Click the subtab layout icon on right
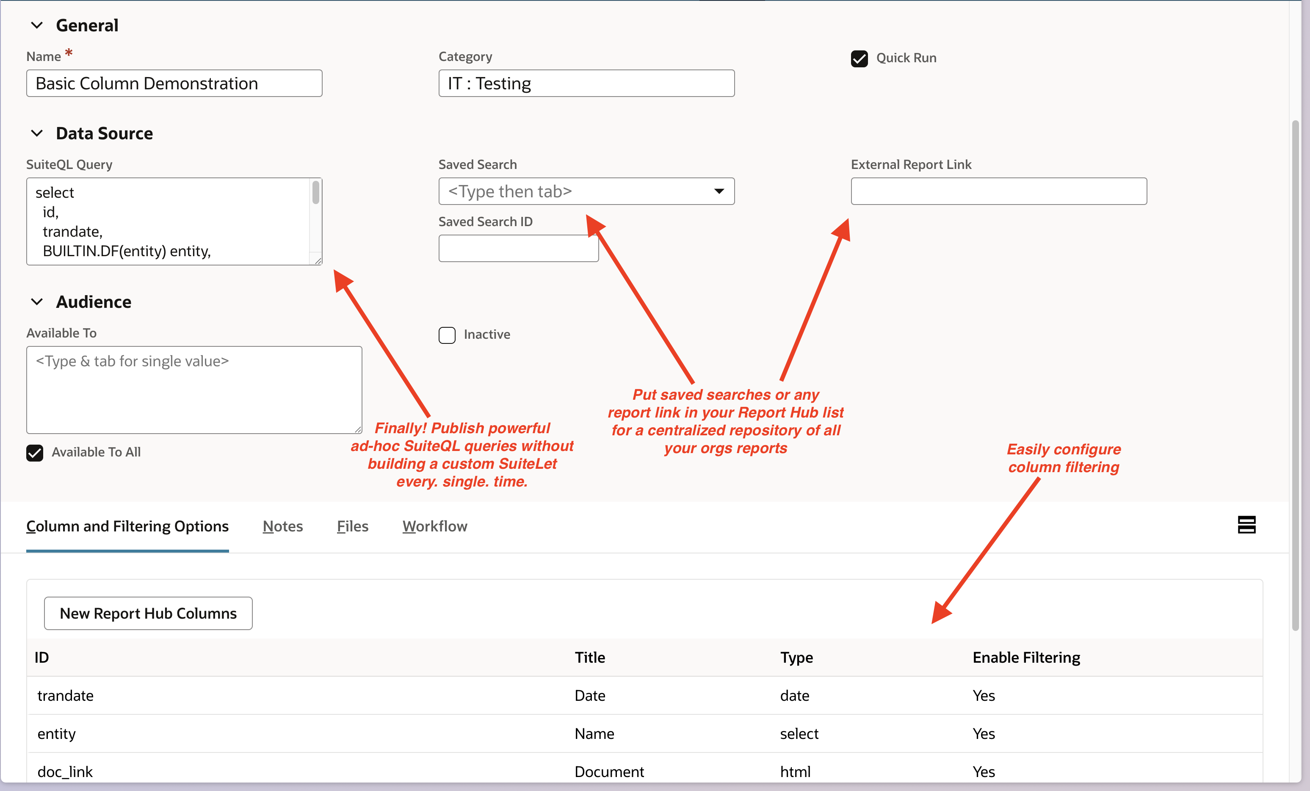 pos(1246,525)
